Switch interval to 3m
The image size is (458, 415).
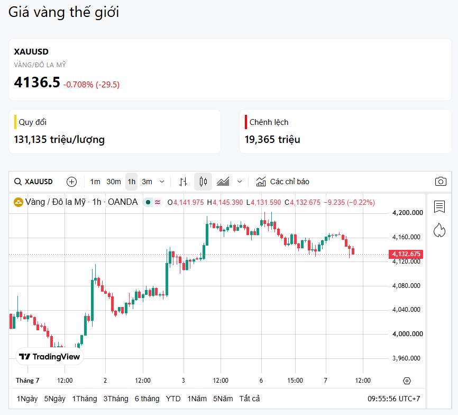click(x=147, y=182)
